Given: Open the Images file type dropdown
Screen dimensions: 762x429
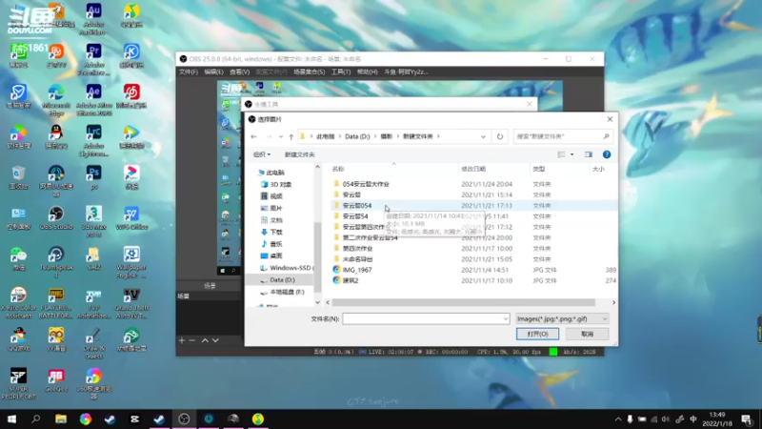Looking at the screenshot, I should coord(562,319).
